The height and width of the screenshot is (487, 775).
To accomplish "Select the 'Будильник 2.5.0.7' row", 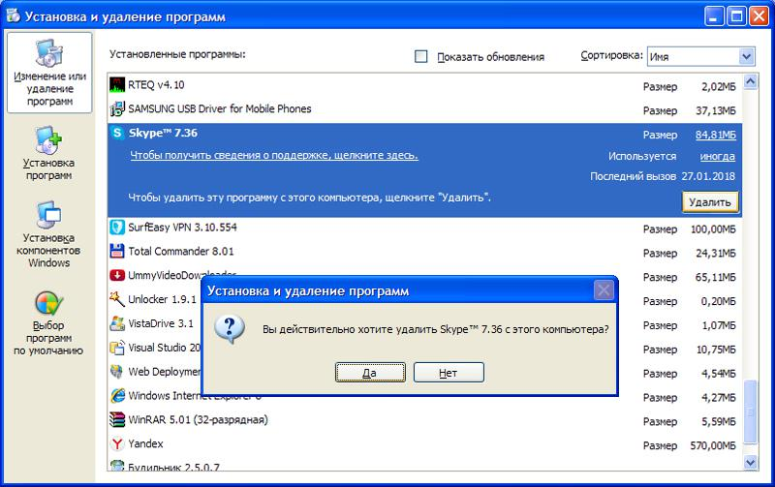I will pyautogui.click(x=425, y=466).
